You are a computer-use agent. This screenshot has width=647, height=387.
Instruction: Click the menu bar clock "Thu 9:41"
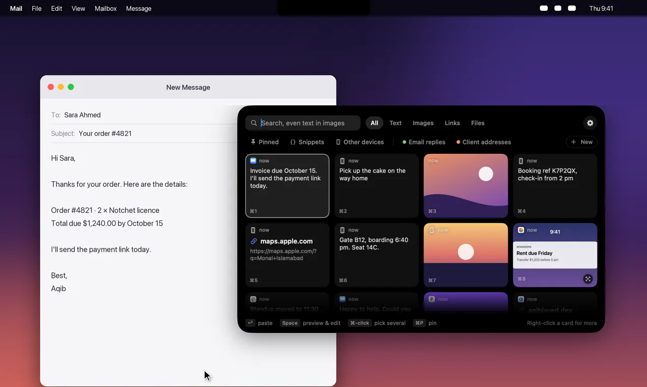(x=601, y=9)
